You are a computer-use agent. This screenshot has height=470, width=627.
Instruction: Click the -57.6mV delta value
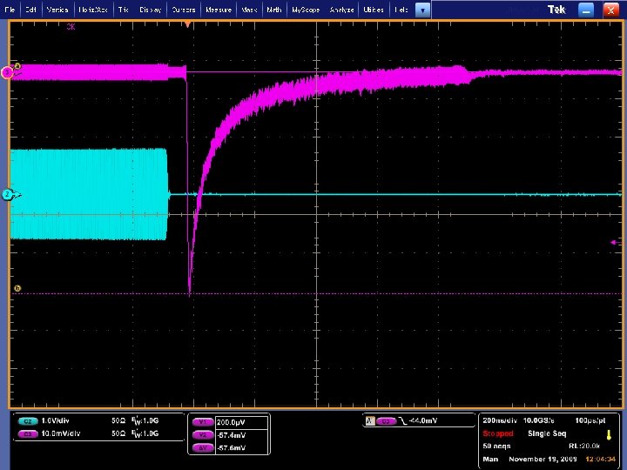(232, 448)
